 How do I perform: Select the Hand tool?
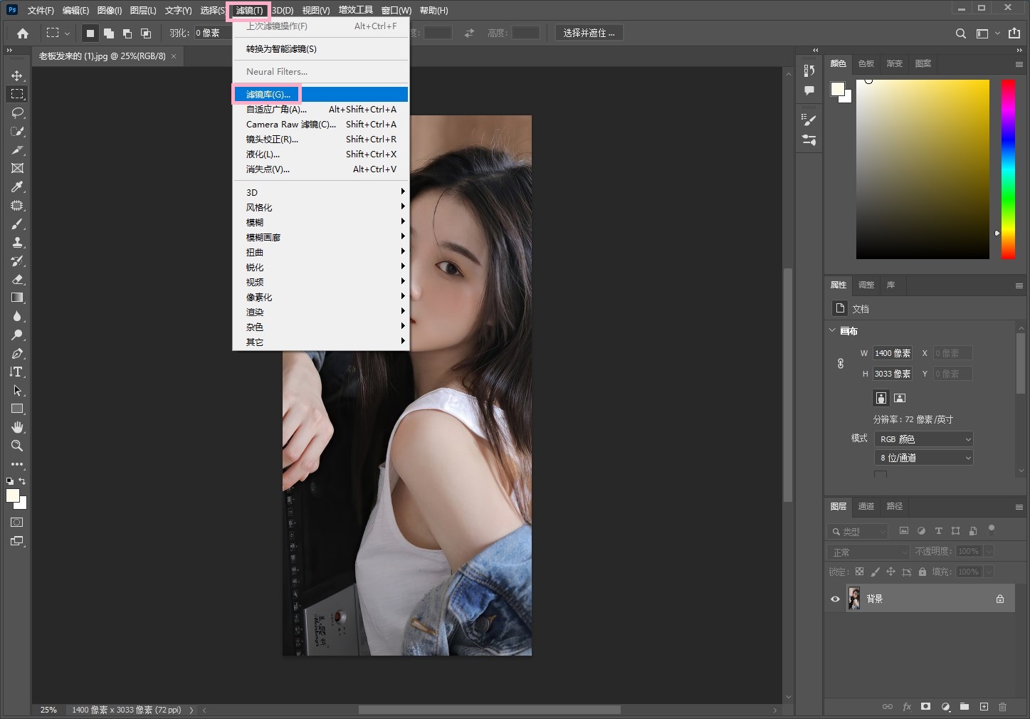(17, 427)
